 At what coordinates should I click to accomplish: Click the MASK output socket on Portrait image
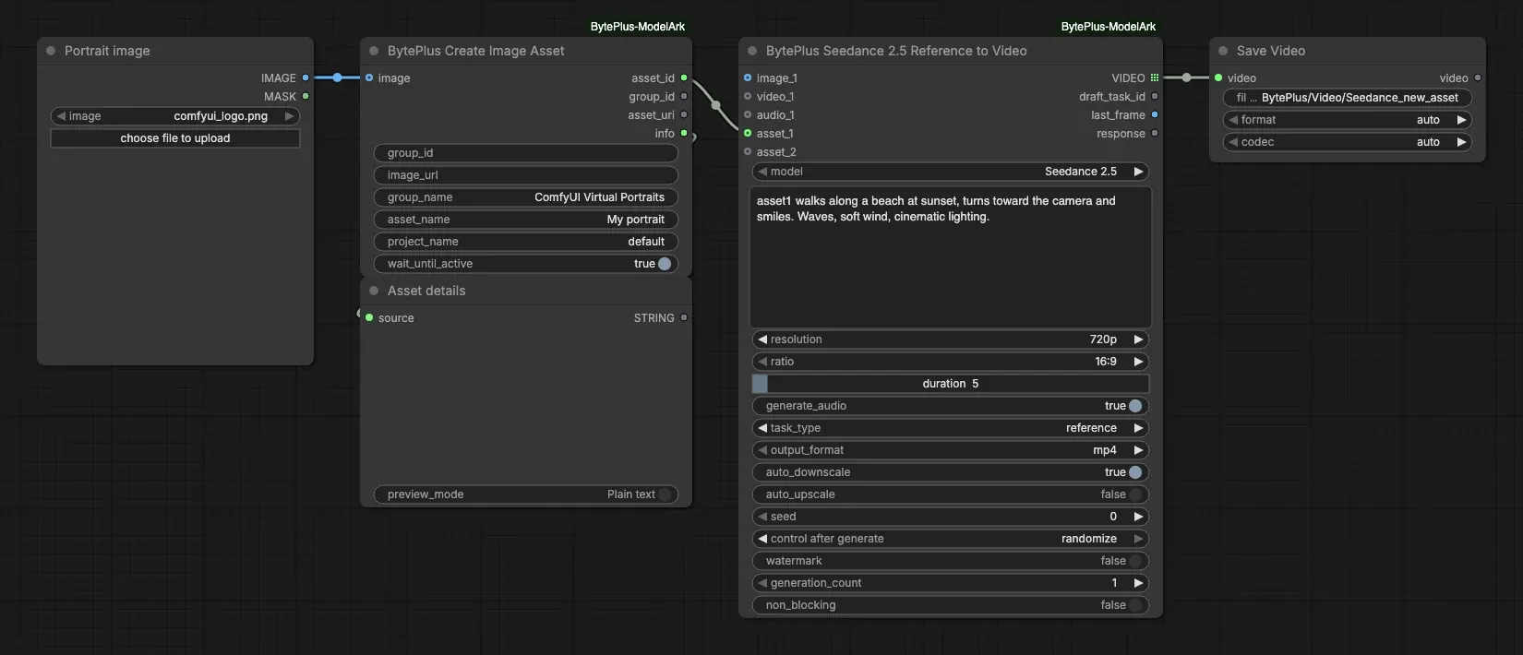point(306,97)
